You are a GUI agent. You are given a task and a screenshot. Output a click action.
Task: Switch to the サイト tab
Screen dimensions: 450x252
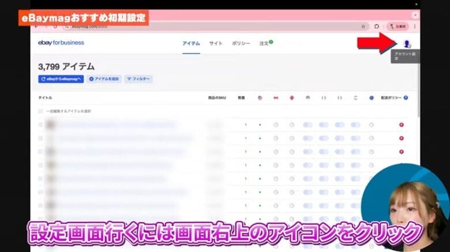[216, 43]
